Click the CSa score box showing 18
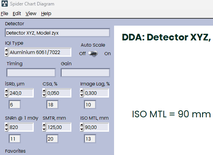Image resolution: width=213 pixels, height=155 pixels. point(52,104)
